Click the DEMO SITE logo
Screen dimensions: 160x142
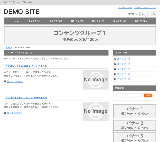(x=22, y=12)
